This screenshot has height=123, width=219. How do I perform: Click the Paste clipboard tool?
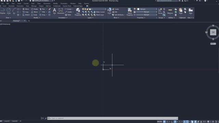click(181, 11)
